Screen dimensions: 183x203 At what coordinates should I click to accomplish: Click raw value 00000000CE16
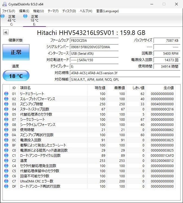click(162, 109)
